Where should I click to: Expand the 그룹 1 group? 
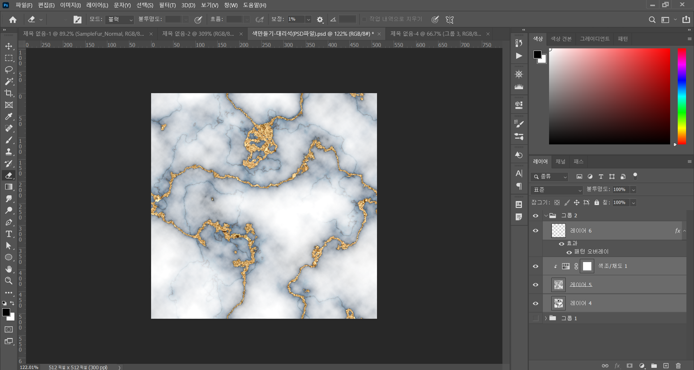546,318
